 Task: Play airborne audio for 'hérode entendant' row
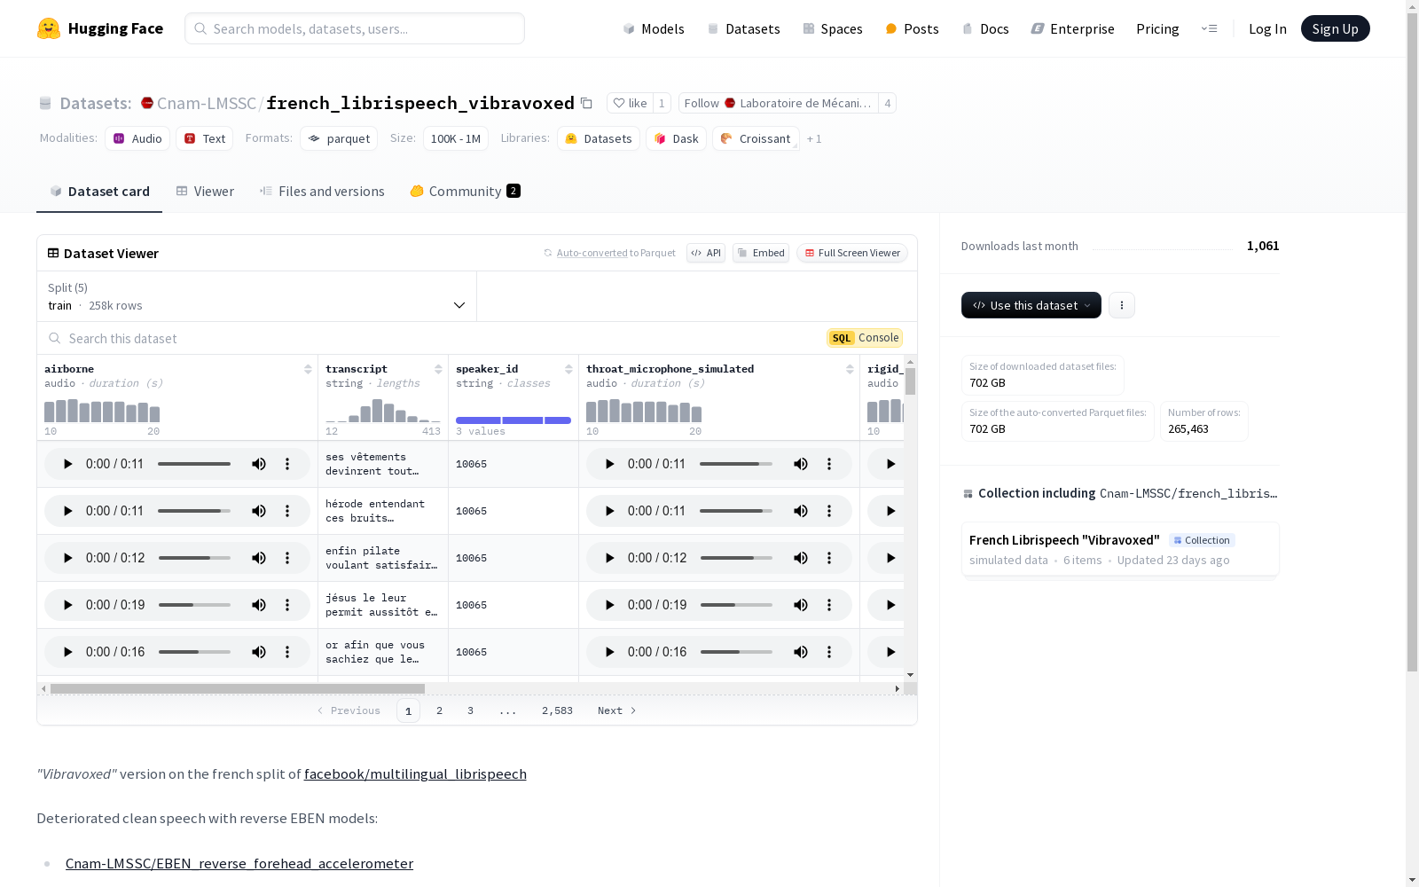tap(67, 511)
